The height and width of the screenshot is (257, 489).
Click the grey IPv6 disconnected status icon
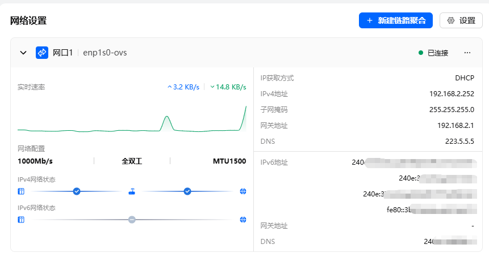click(132, 220)
